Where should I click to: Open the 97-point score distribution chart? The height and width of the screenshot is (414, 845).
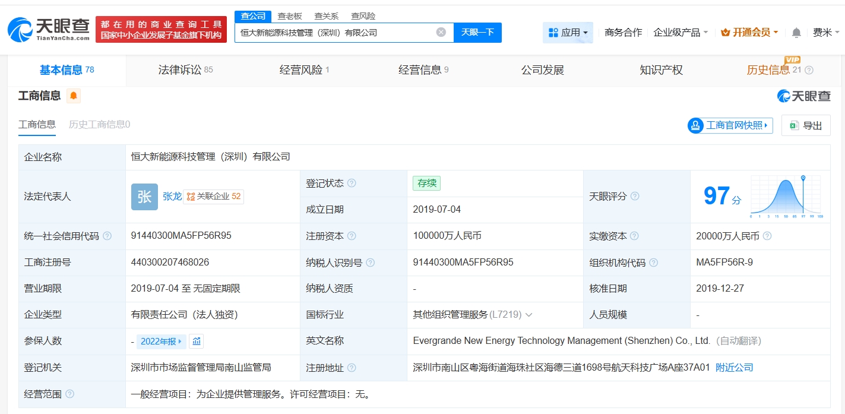pos(786,197)
